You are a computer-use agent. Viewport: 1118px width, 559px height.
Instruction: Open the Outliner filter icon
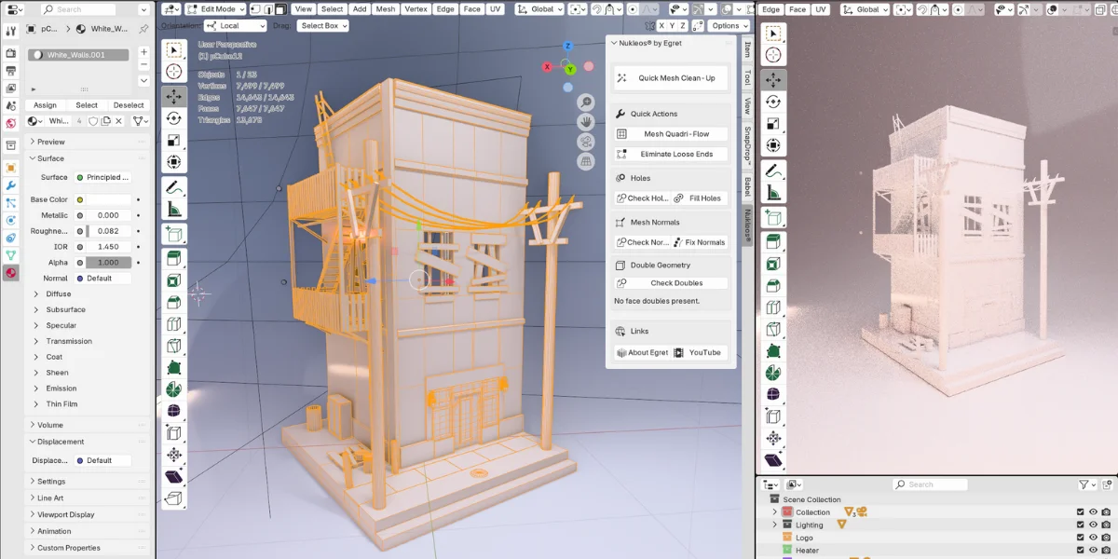[x=1083, y=484]
